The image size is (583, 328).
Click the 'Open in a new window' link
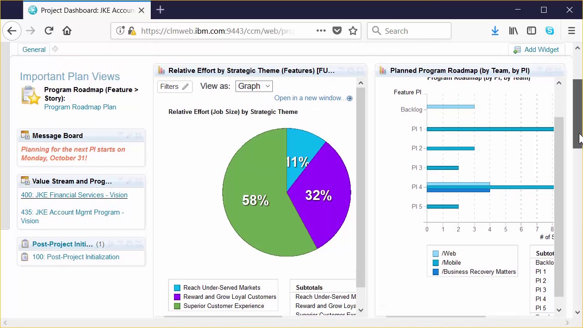pyautogui.click(x=310, y=98)
